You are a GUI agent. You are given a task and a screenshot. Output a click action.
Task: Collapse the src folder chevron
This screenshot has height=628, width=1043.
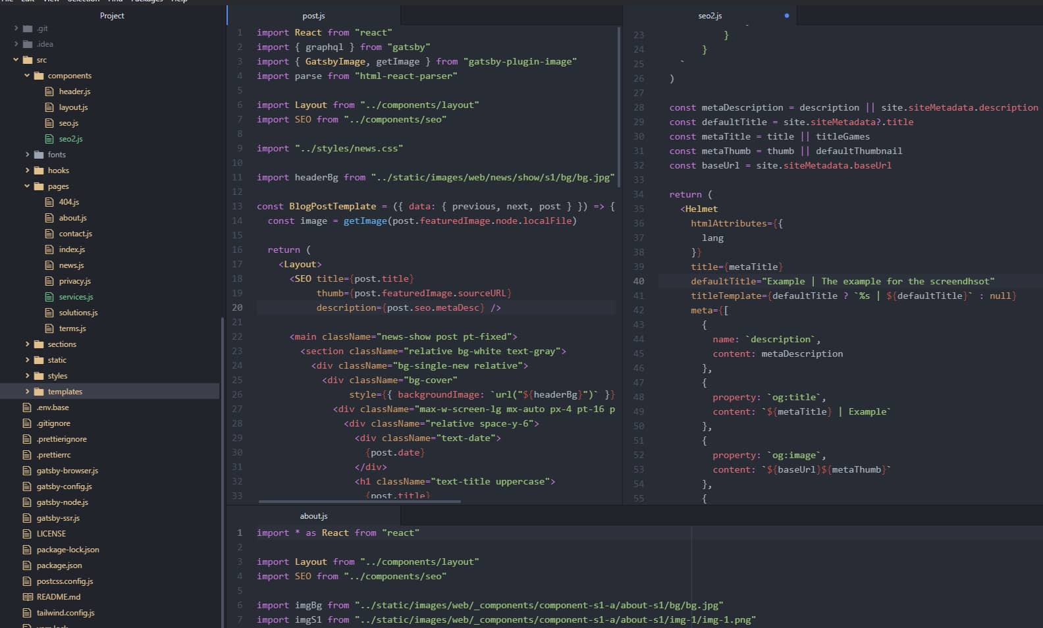coord(16,60)
